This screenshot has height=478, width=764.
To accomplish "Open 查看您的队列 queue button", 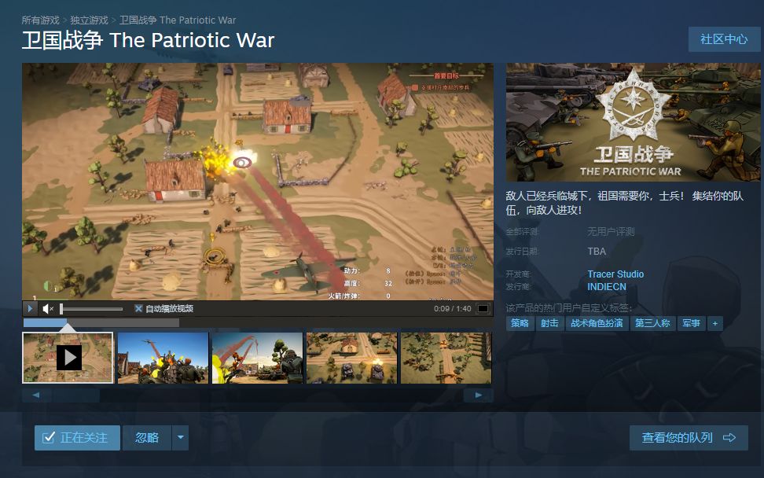I will [689, 438].
